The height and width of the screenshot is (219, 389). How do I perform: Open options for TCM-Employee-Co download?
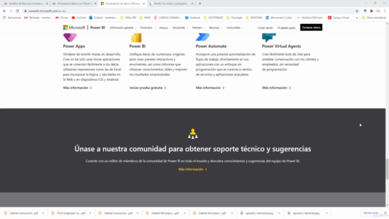[x=91, y=213]
